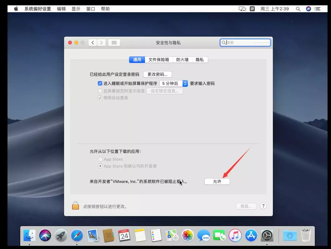
Task: Show all preferences grid icon
Action: [x=114, y=43]
